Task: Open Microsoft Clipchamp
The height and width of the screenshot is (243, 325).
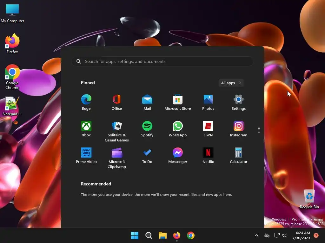Action: click(x=117, y=158)
